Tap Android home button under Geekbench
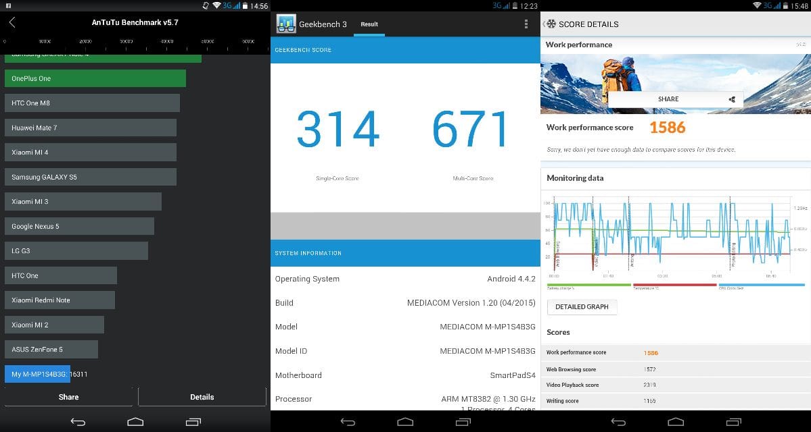811x432 pixels. click(405, 422)
